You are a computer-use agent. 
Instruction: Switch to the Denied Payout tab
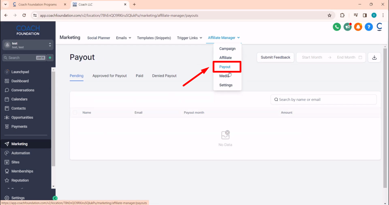tap(164, 76)
